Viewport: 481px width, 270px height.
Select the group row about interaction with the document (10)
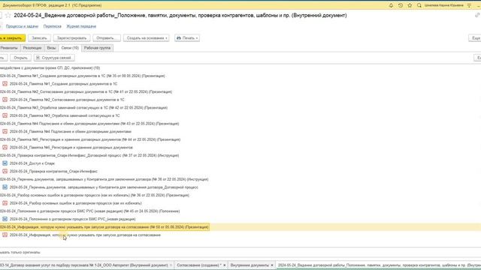[50, 67]
